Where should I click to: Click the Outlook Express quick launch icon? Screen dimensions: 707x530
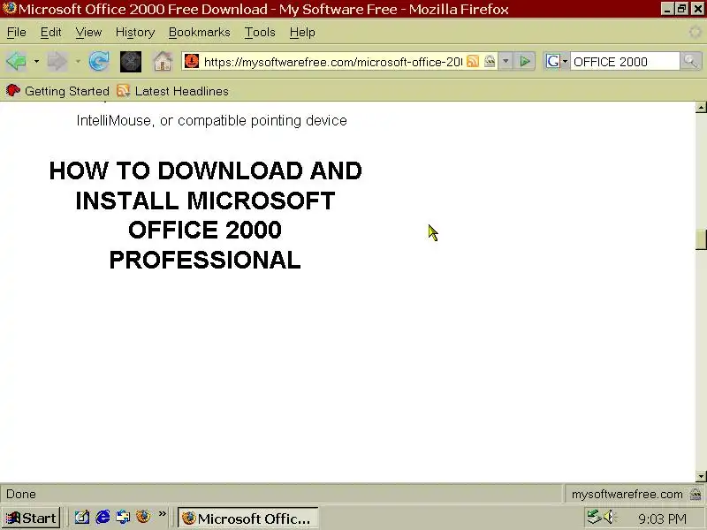(x=123, y=517)
